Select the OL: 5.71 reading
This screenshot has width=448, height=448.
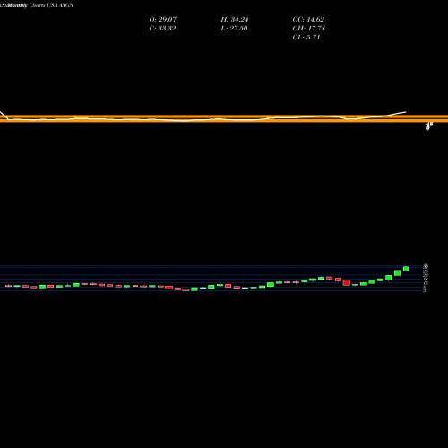306,38
